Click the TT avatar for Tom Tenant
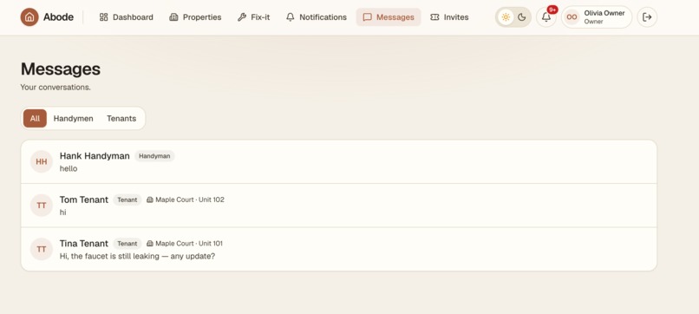Viewport: 699px width, 314px height. click(x=42, y=206)
